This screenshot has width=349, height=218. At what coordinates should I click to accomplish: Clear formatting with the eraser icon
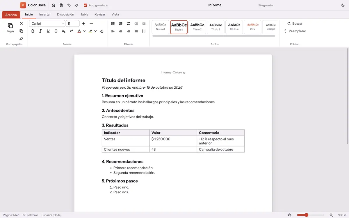(102, 31)
